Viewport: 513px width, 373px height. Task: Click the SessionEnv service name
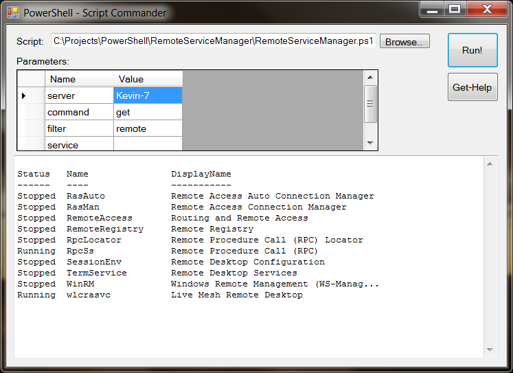click(94, 262)
